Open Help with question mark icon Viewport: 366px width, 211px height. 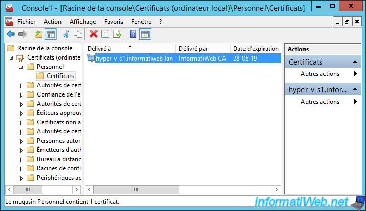point(133,34)
